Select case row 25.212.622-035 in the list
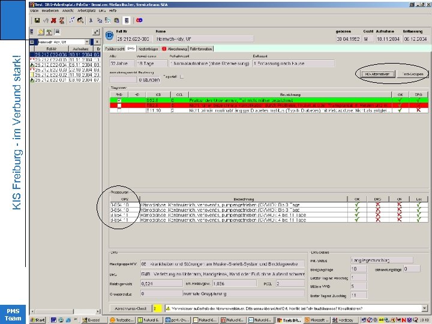 coord(65,60)
